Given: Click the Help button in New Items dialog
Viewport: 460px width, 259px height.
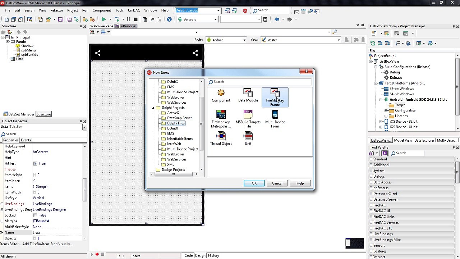Looking at the screenshot, I should click(300, 183).
